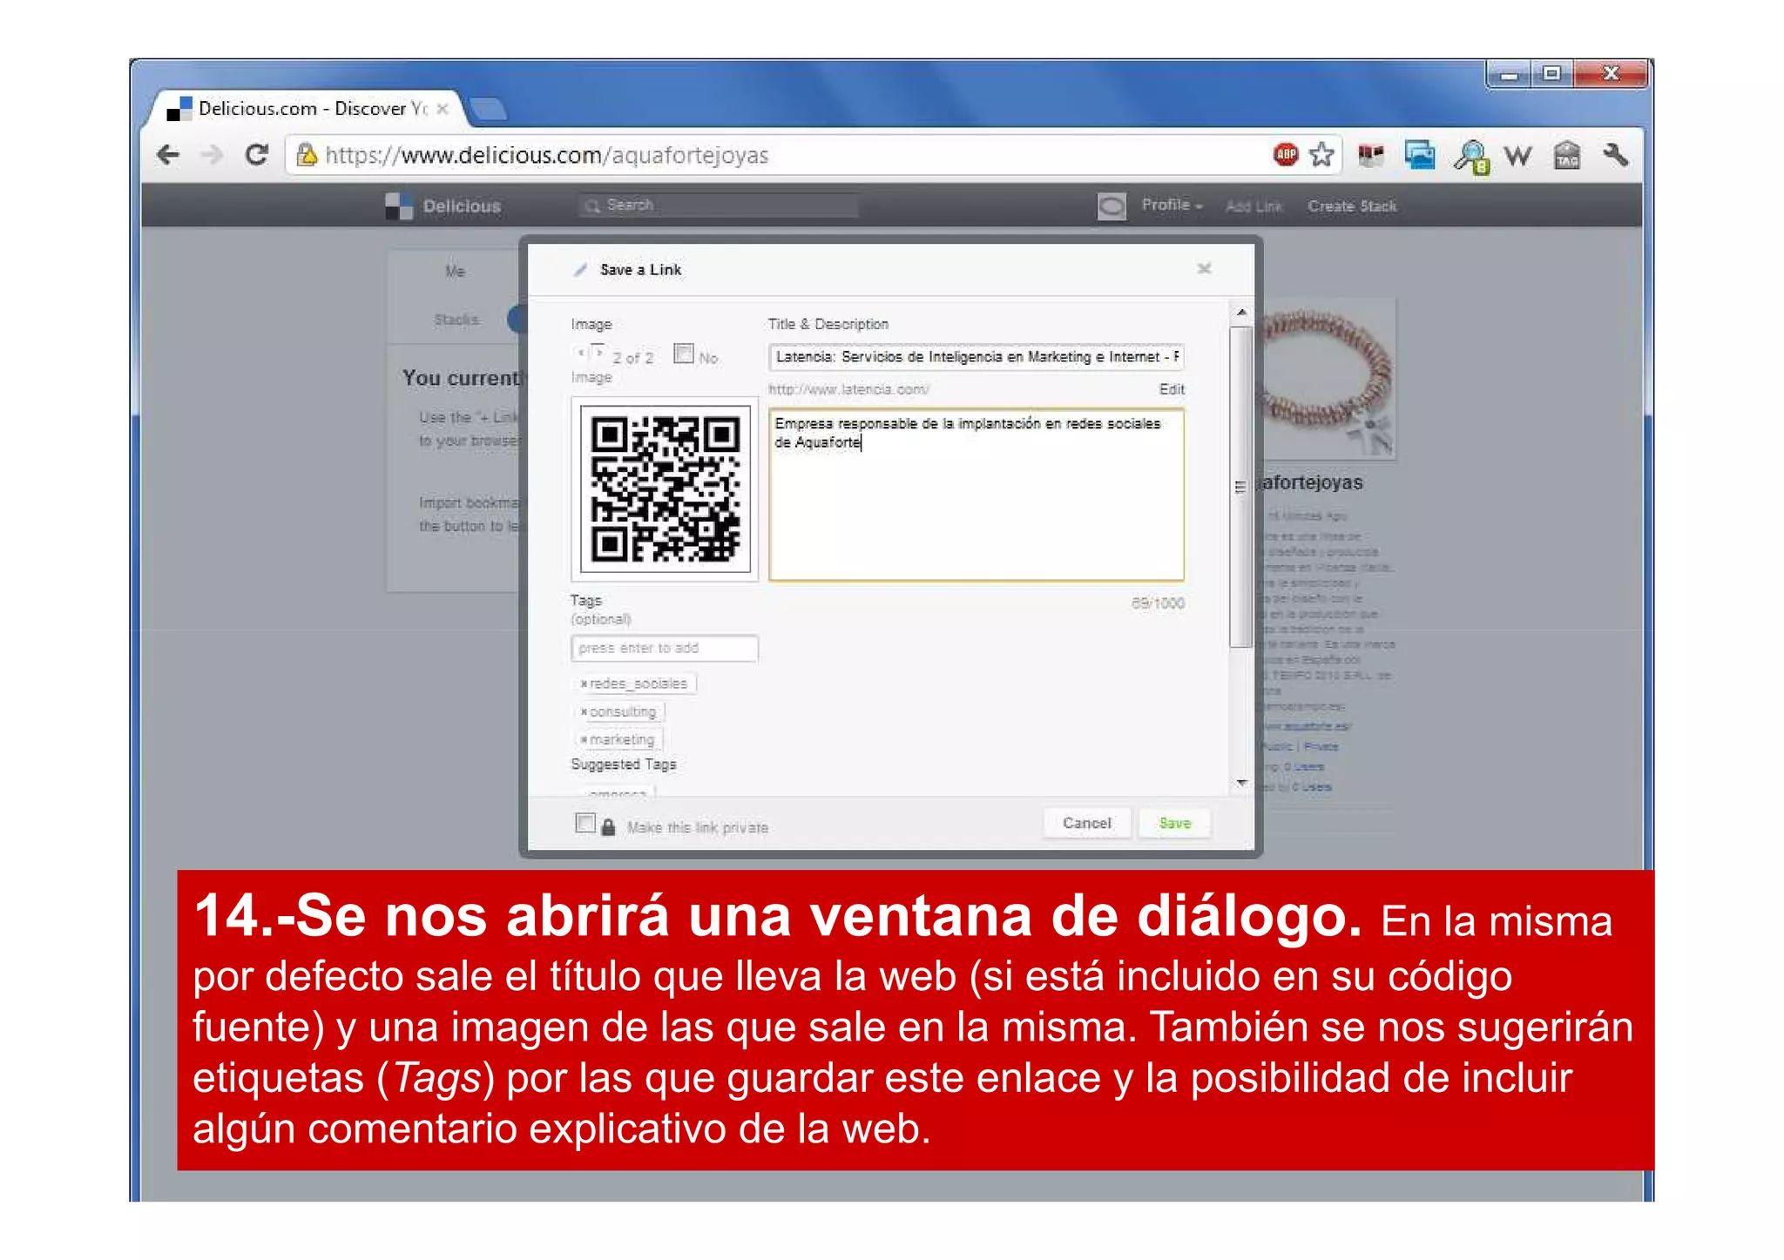
Task: Click the link title input field
Action: tap(976, 357)
